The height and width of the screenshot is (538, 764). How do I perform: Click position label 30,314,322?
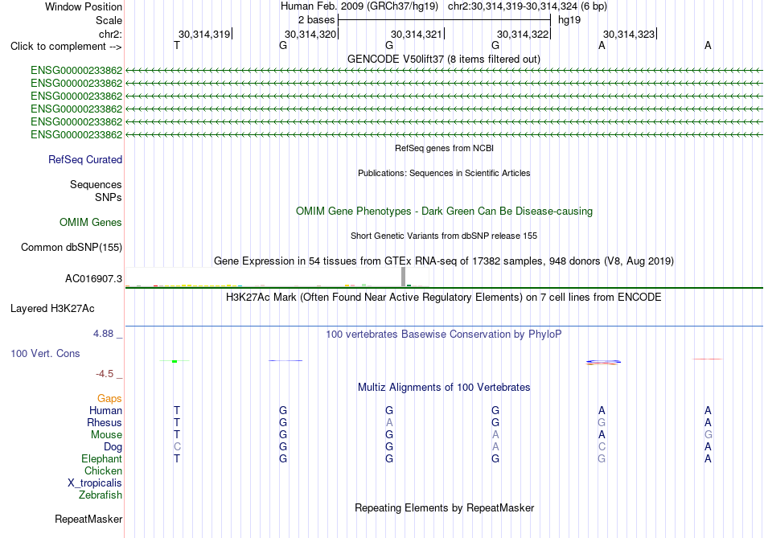coord(523,34)
